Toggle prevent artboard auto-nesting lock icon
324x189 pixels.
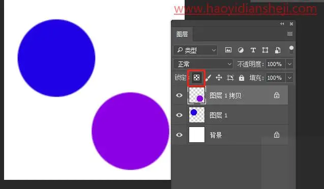coord(230,78)
